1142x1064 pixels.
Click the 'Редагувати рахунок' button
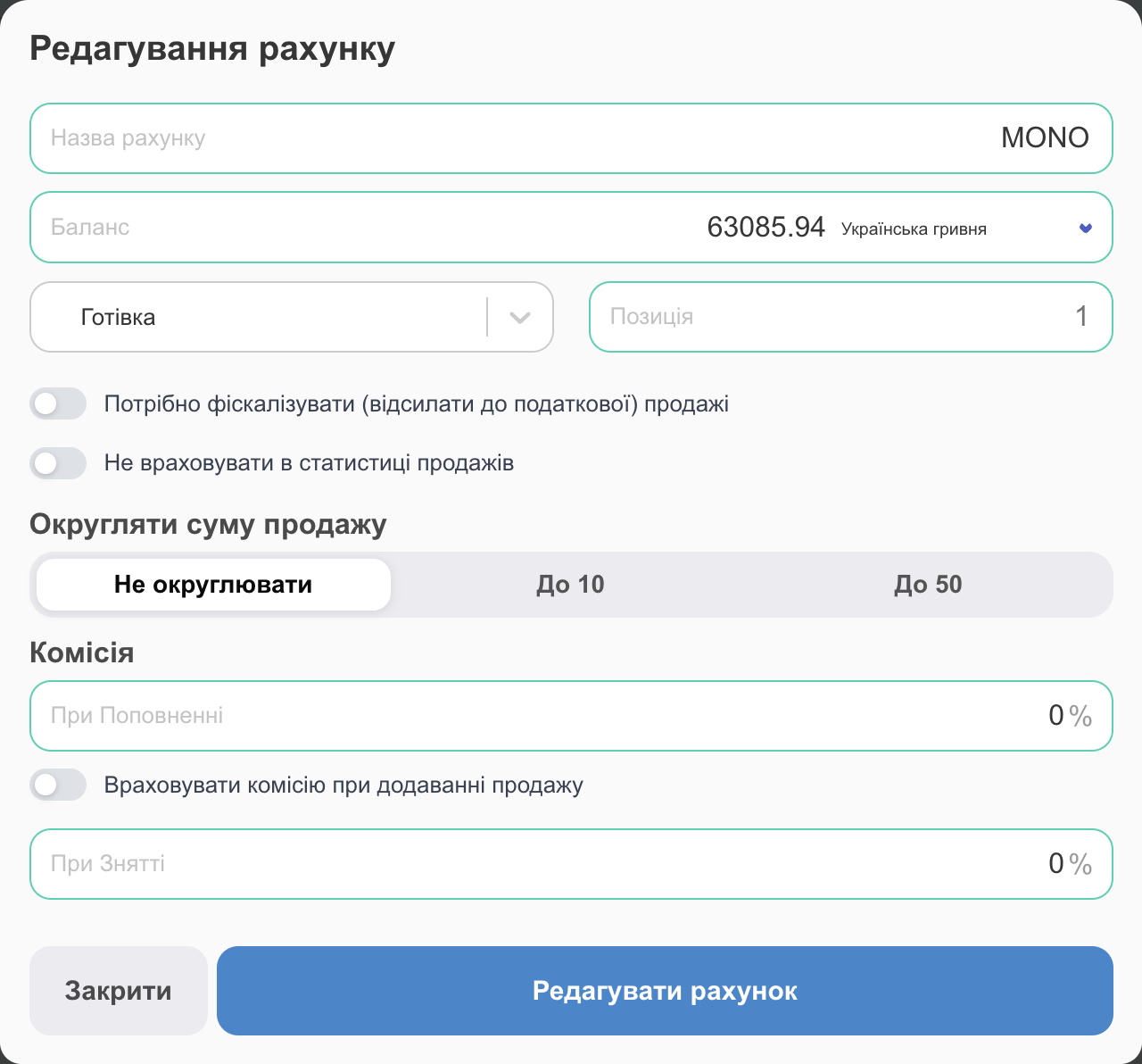point(665,991)
